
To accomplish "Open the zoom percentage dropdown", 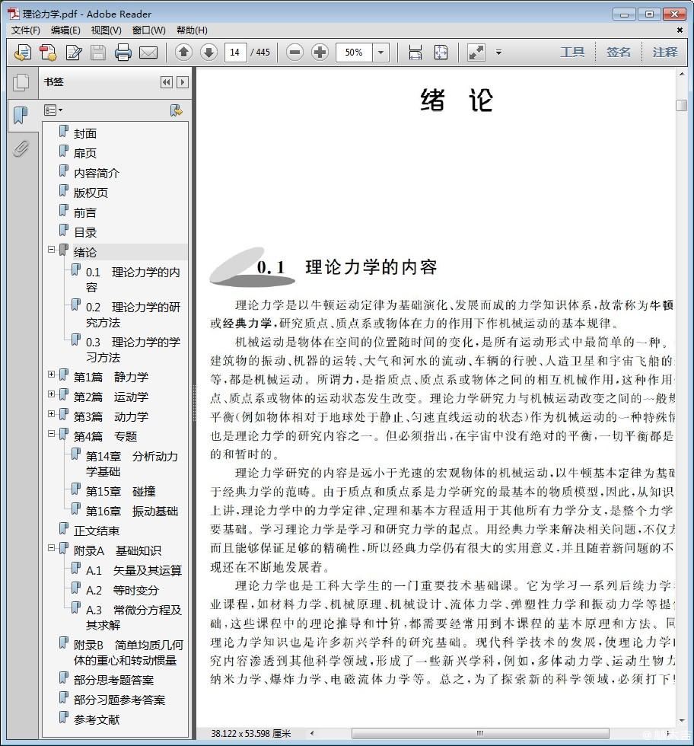I will pyautogui.click(x=381, y=53).
